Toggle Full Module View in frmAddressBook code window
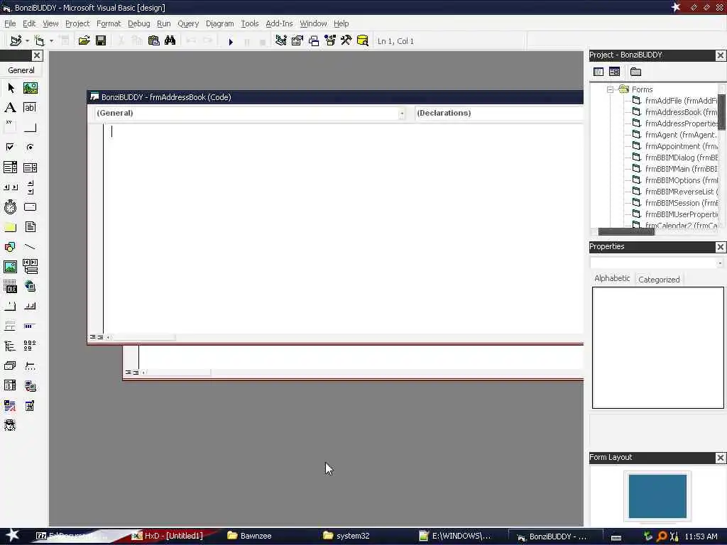Screen dimensions: 727x545 click(100, 337)
